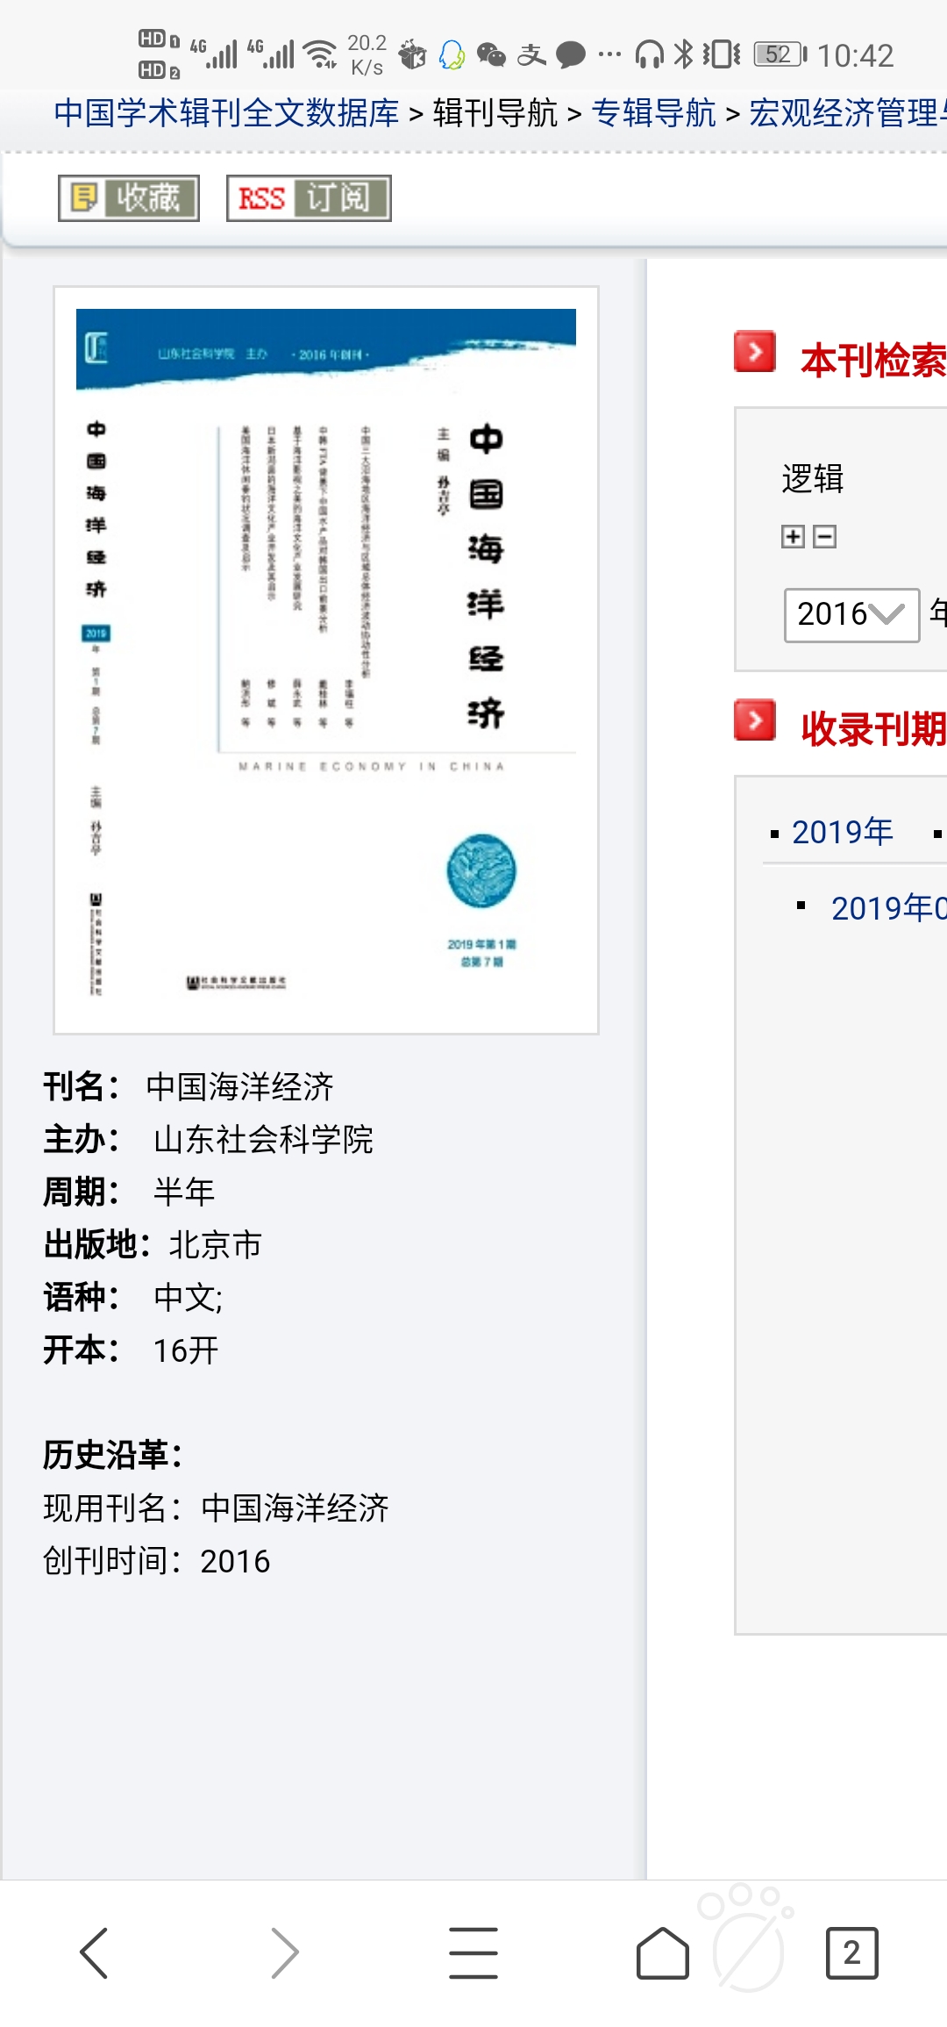Tap the WeChat notification icon
The width and height of the screenshot is (947, 2027).
coord(491,55)
